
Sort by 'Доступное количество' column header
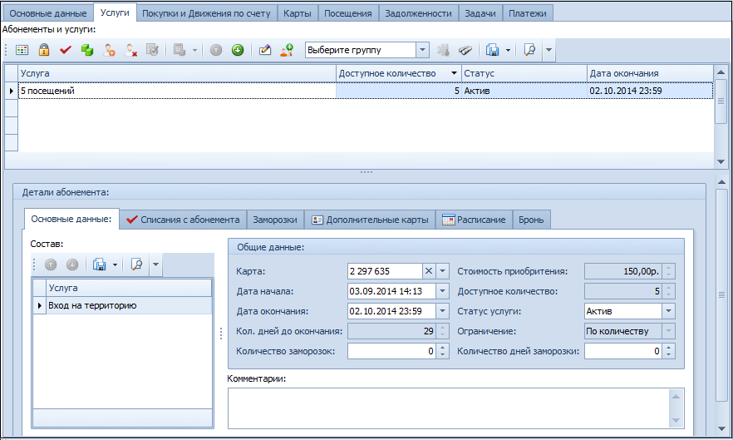(x=398, y=73)
